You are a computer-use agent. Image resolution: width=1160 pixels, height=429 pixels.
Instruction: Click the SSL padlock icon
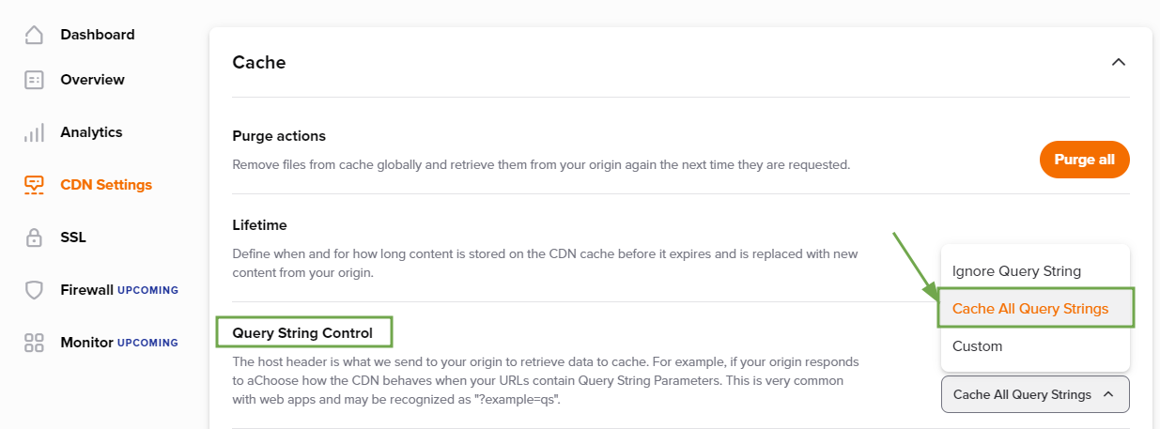[34, 237]
